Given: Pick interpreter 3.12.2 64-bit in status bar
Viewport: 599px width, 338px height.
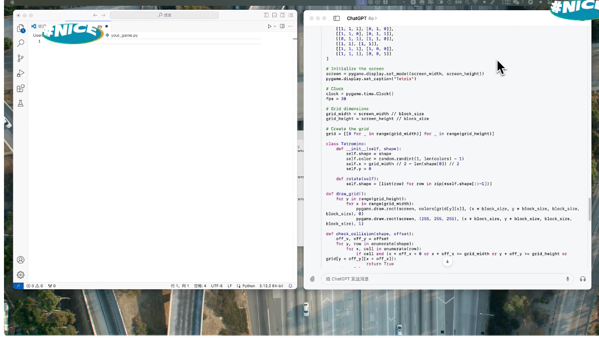Looking at the screenshot, I should coord(271,286).
